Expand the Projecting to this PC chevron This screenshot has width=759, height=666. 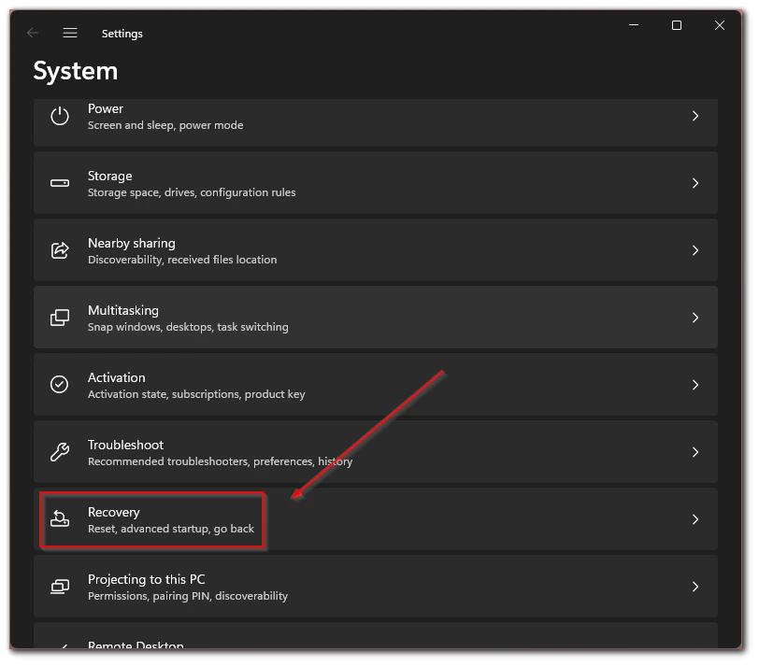pos(695,587)
